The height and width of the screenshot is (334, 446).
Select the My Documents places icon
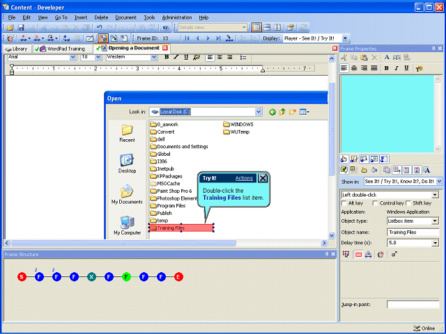pyautogui.click(x=127, y=195)
